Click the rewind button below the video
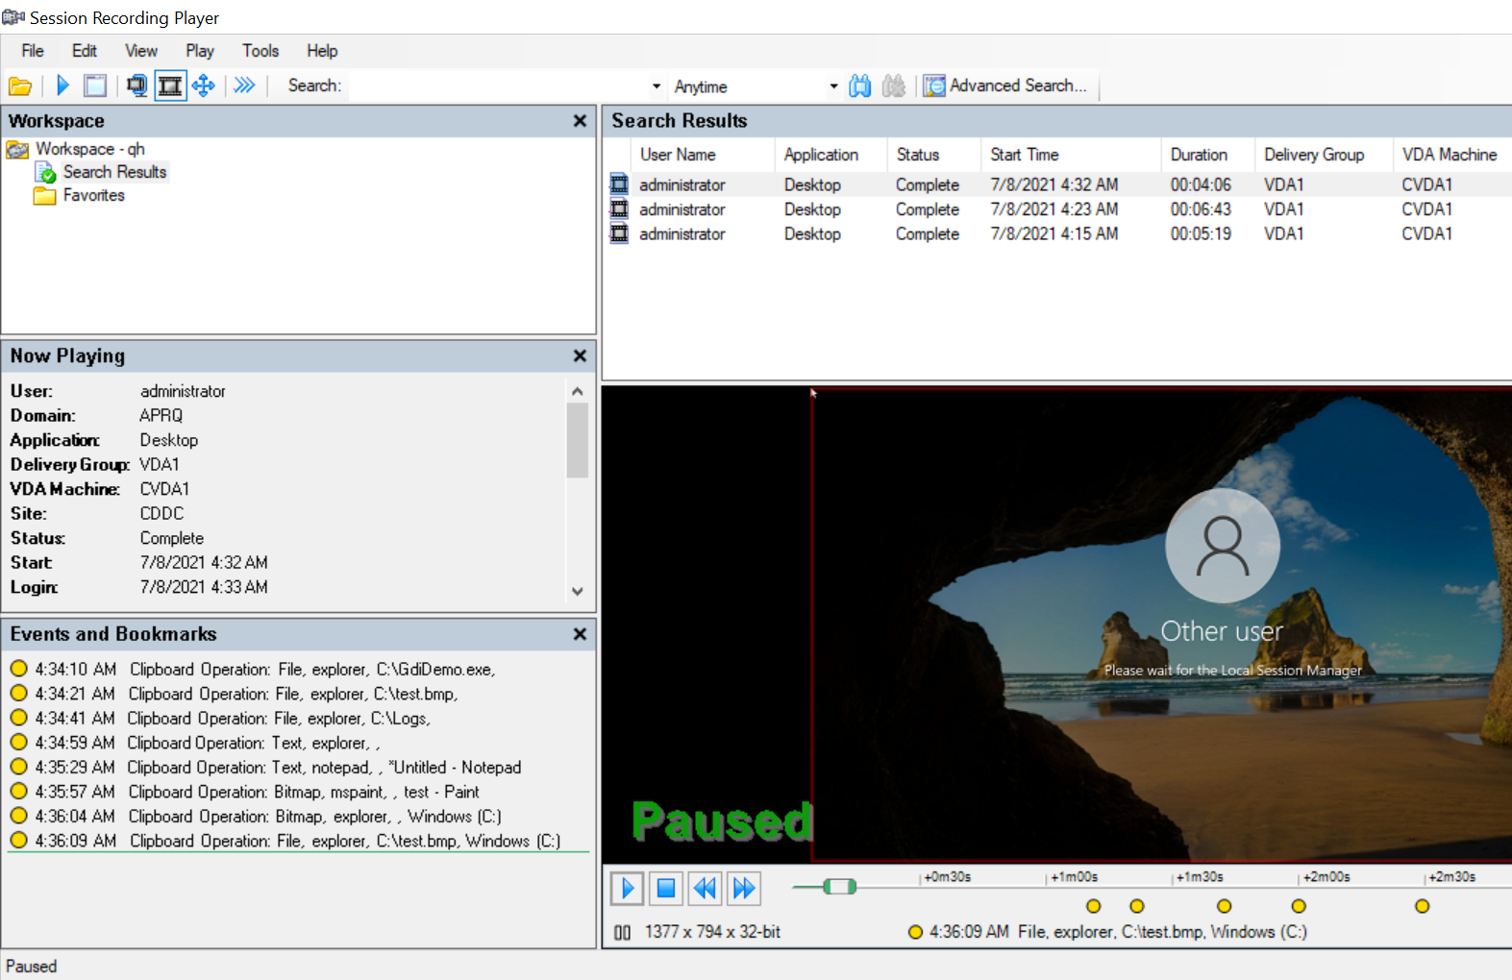Image resolution: width=1512 pixels, height=980 pixels. 705,888
